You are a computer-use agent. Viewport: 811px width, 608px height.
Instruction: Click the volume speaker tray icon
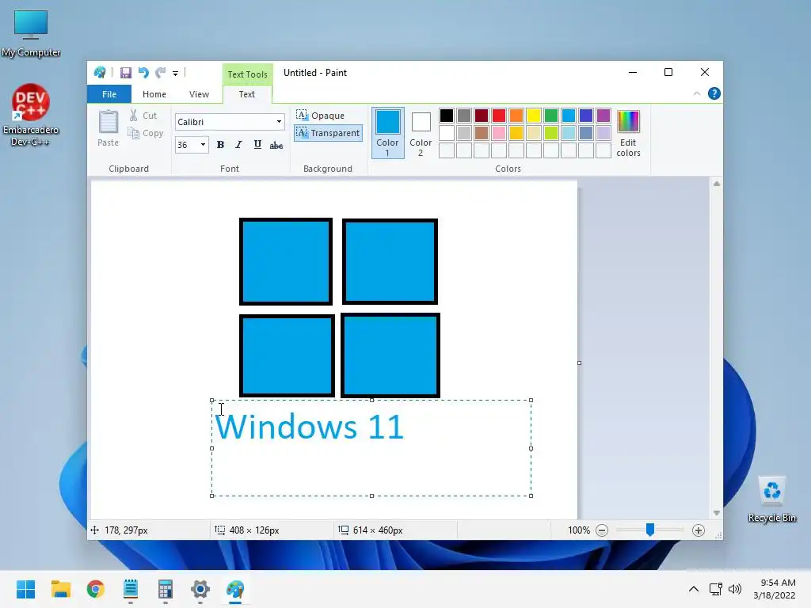pos(735,589)
